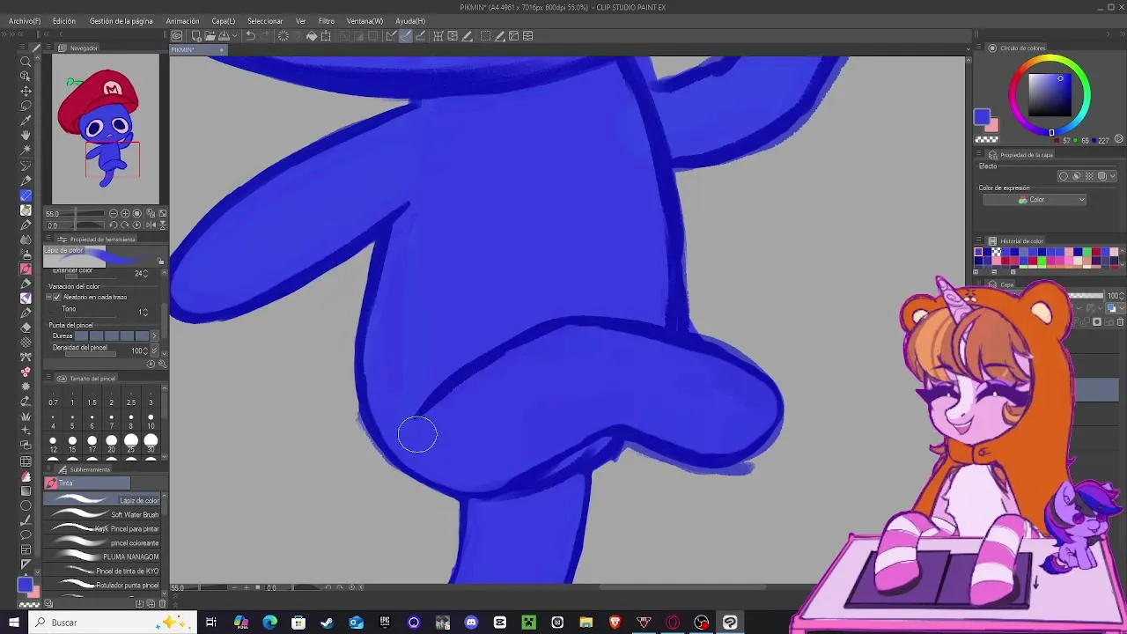Open the Archivo menu

24,21
